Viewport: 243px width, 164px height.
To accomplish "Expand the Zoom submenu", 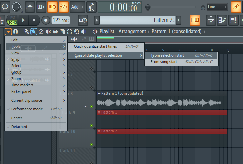I will [36, 79].
